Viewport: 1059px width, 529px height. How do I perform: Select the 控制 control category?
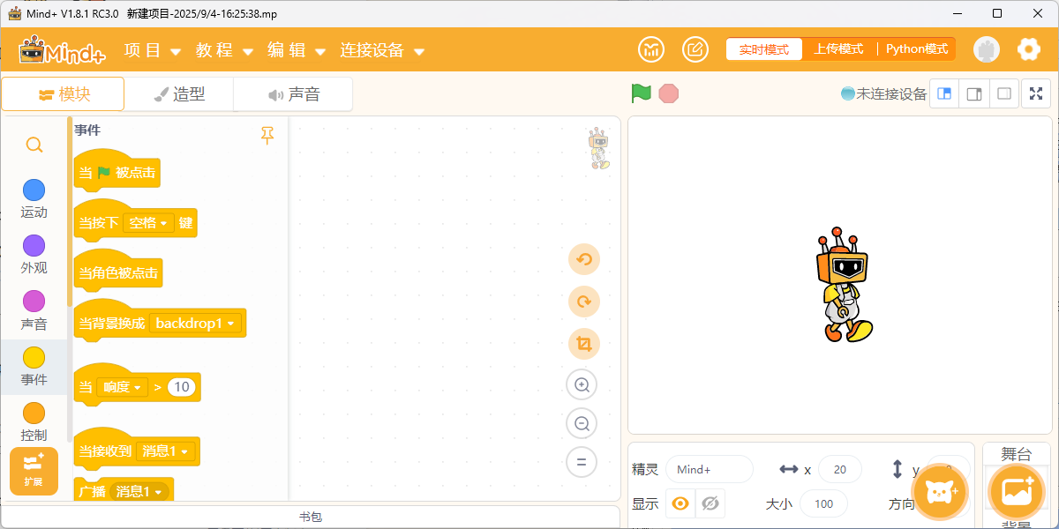tap(34, 422)
